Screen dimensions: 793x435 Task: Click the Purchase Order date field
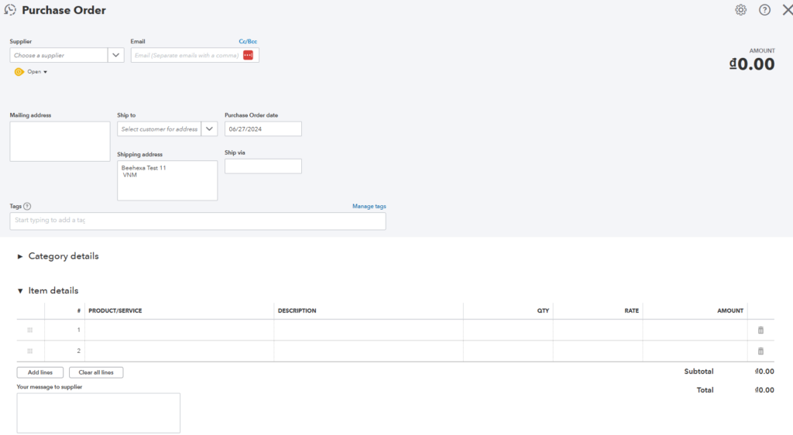(263, 128)
